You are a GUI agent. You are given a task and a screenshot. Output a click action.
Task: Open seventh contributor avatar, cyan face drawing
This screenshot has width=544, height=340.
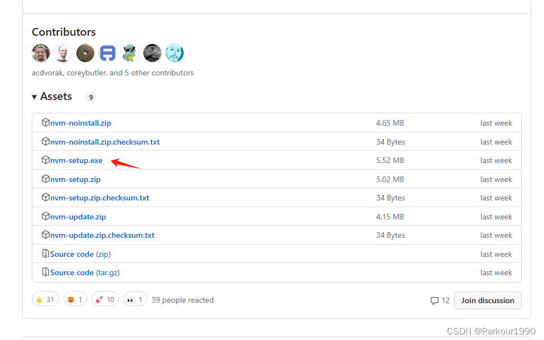pyautogui.click(x=175, y=53)
